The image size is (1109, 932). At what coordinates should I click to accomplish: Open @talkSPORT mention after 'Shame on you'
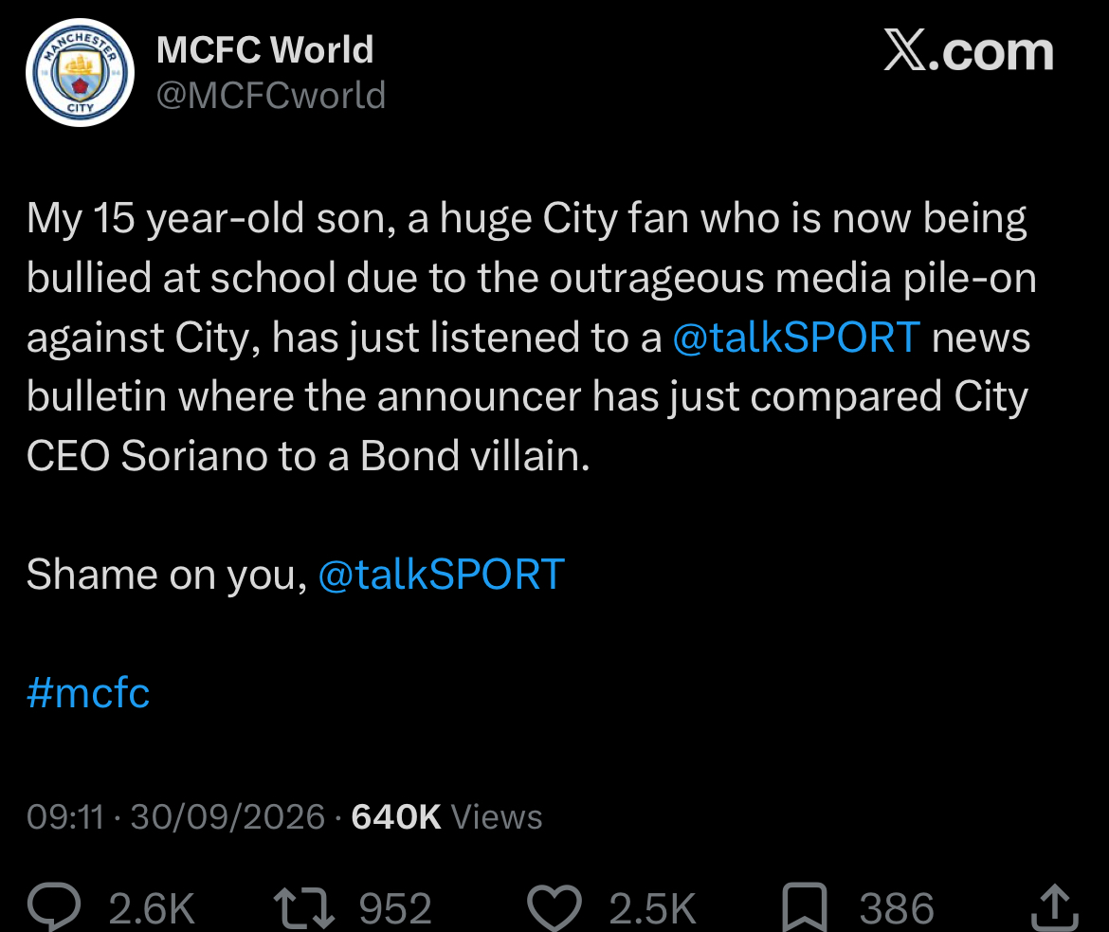pos(442,574)
